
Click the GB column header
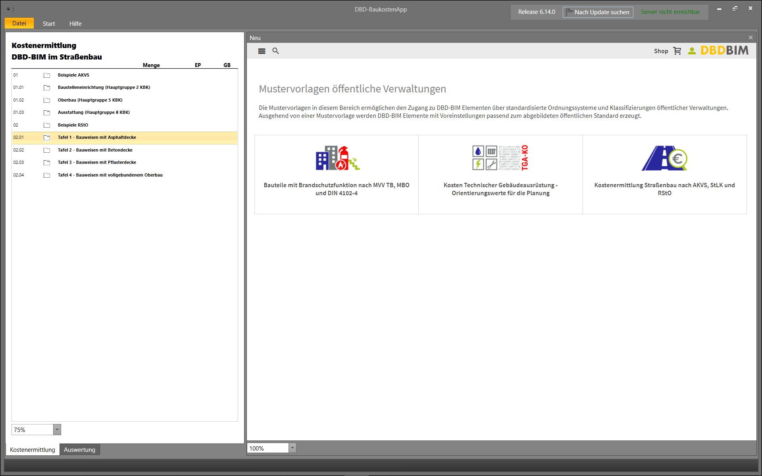(227, 65)
